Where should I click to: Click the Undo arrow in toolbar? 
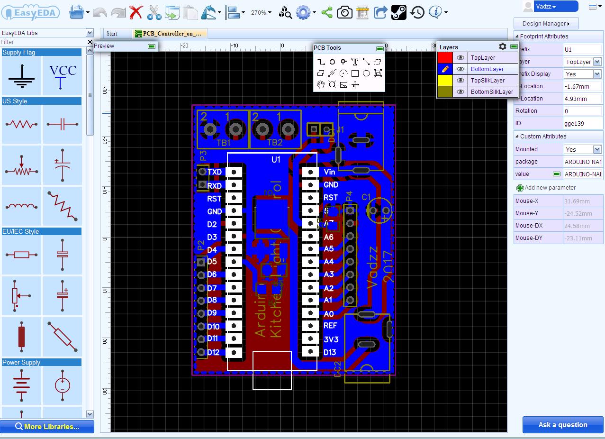click(x=99, y=12)
